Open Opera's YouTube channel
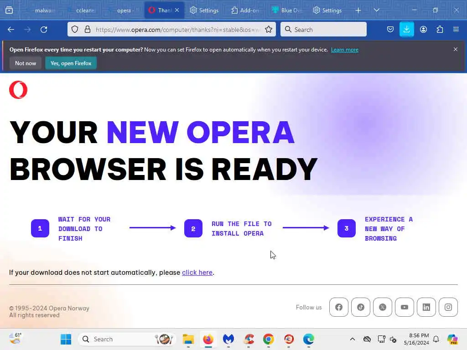Viewport: 467px width, 350px height. tap(405, 307)
